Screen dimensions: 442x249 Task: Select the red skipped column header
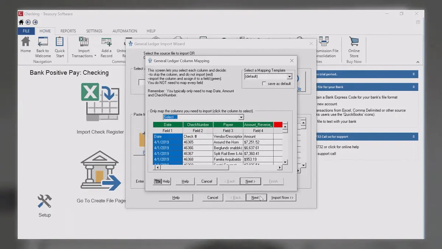tap(278, 125)
